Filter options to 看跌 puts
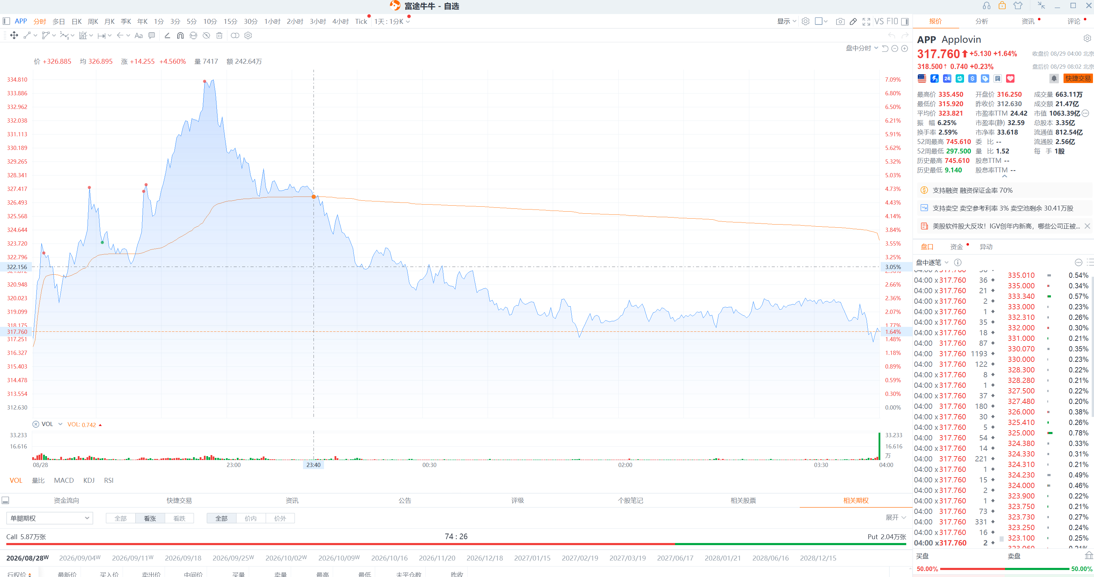Image resolution: width=1094 pixels, height=577 pixels. (x=179, y=518)
